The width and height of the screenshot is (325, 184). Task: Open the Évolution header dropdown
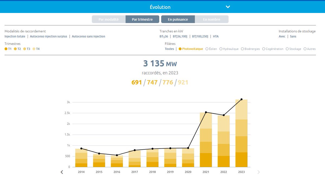pyautogui.click(x=228, y=7)
